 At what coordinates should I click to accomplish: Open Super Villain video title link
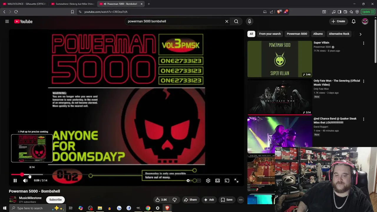[x=321, y=43]
